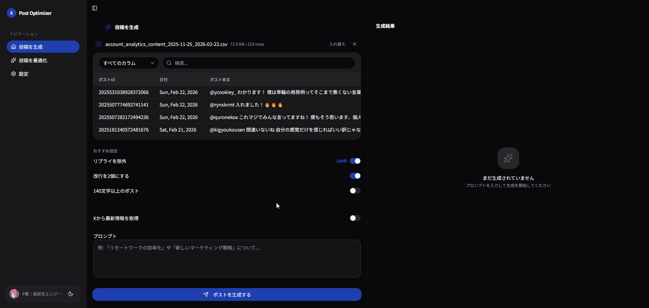The height and width of the screenshot is (308, 649).
Task: Remove the uploaded CSV file
Action: [x=355, y=44]
